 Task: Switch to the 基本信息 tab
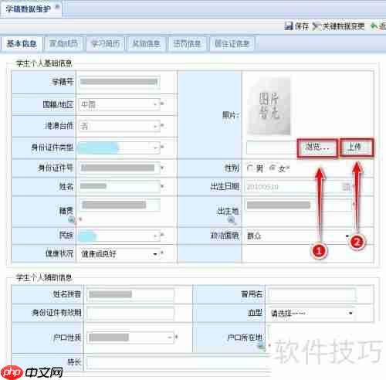pos(22,44)
